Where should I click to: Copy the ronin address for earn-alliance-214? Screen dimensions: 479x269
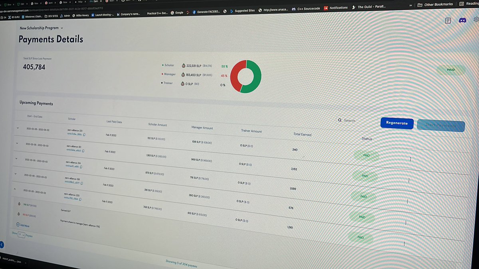click(x=81, y=167)
